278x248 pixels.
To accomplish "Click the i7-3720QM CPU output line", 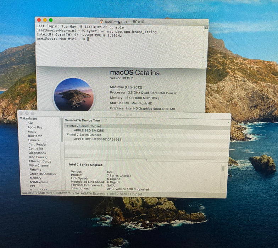I will click(x=79, y=35).
